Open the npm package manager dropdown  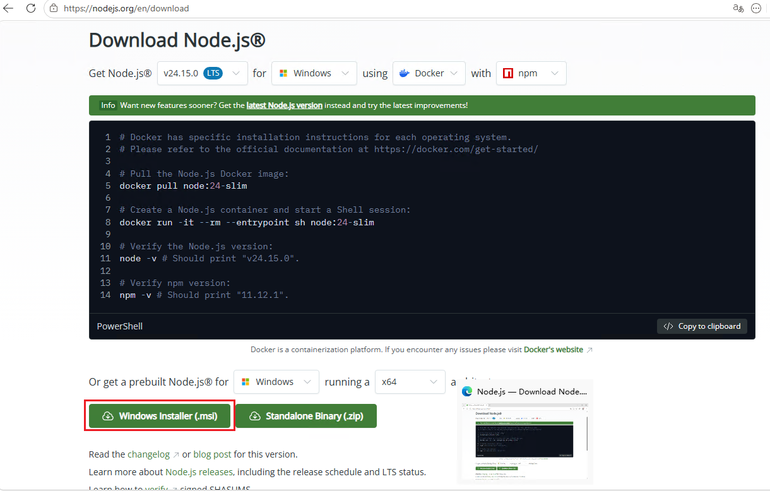[x=531, y=73]
